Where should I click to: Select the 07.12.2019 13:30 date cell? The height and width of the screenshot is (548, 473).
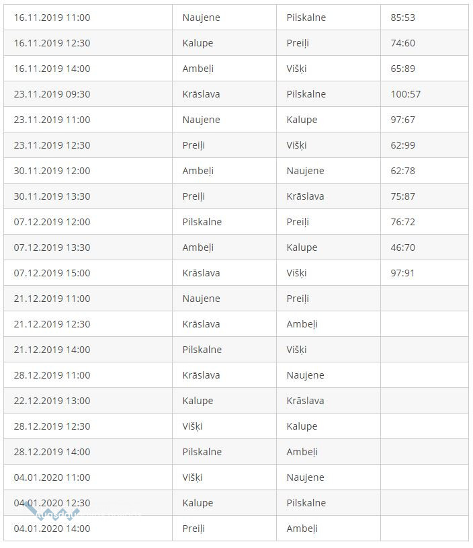[52, 247]
